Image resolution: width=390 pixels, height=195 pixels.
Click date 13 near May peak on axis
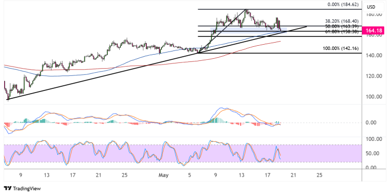point(241,175)
